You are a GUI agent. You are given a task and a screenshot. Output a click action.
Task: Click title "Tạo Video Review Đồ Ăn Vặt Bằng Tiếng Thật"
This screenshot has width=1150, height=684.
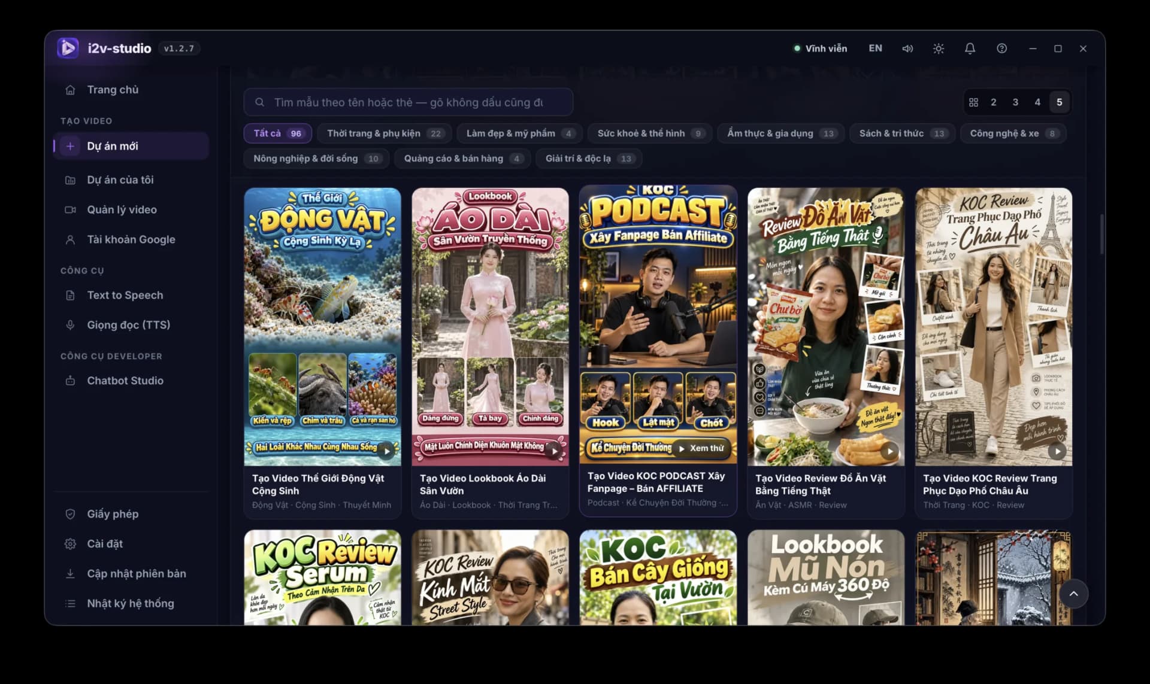pos(821,485)
